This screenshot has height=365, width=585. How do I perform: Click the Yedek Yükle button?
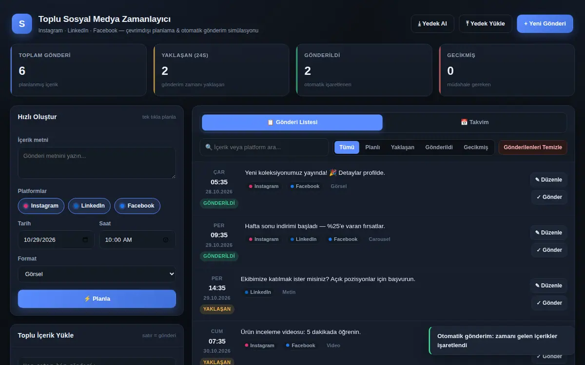click(x=486, y=23)
